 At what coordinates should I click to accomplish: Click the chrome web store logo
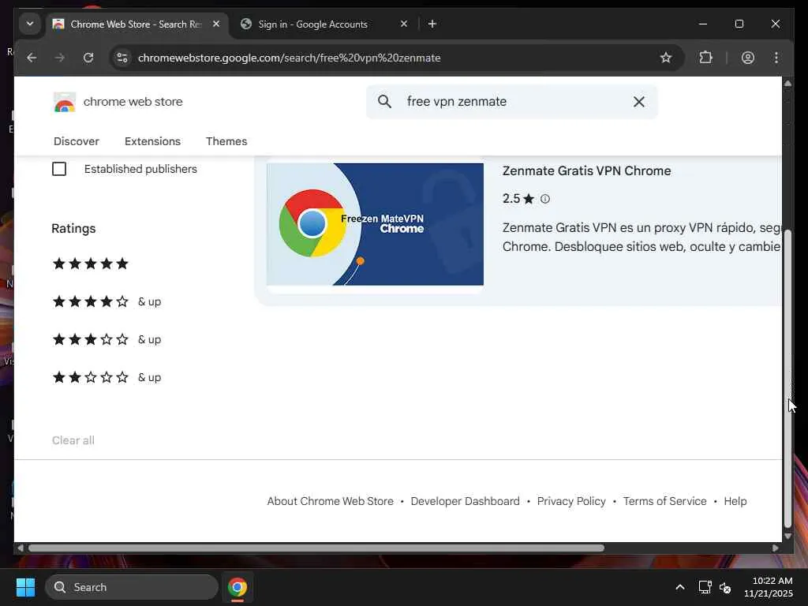click(x=118, y=102)
